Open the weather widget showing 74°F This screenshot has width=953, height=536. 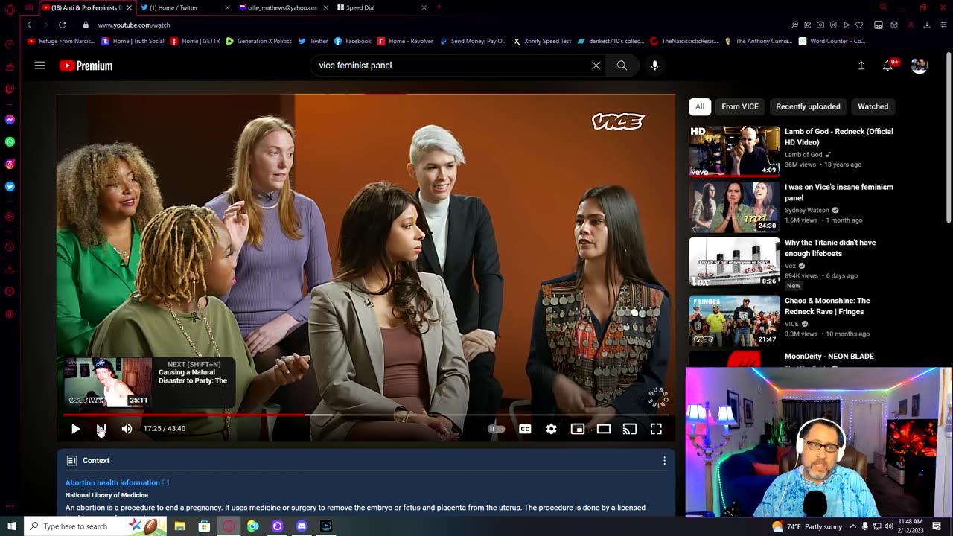click(808, 526)
